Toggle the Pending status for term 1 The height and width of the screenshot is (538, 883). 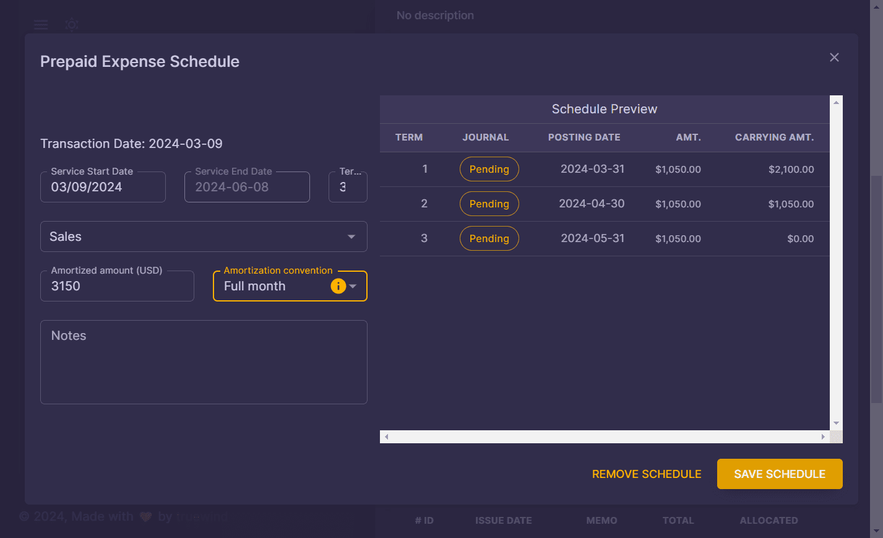coord(489,169)
